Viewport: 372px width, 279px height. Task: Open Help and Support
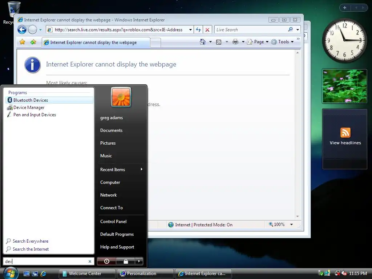tap(117, 247)
